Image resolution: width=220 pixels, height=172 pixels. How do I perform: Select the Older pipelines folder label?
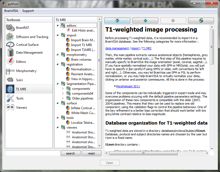[83, 98]
